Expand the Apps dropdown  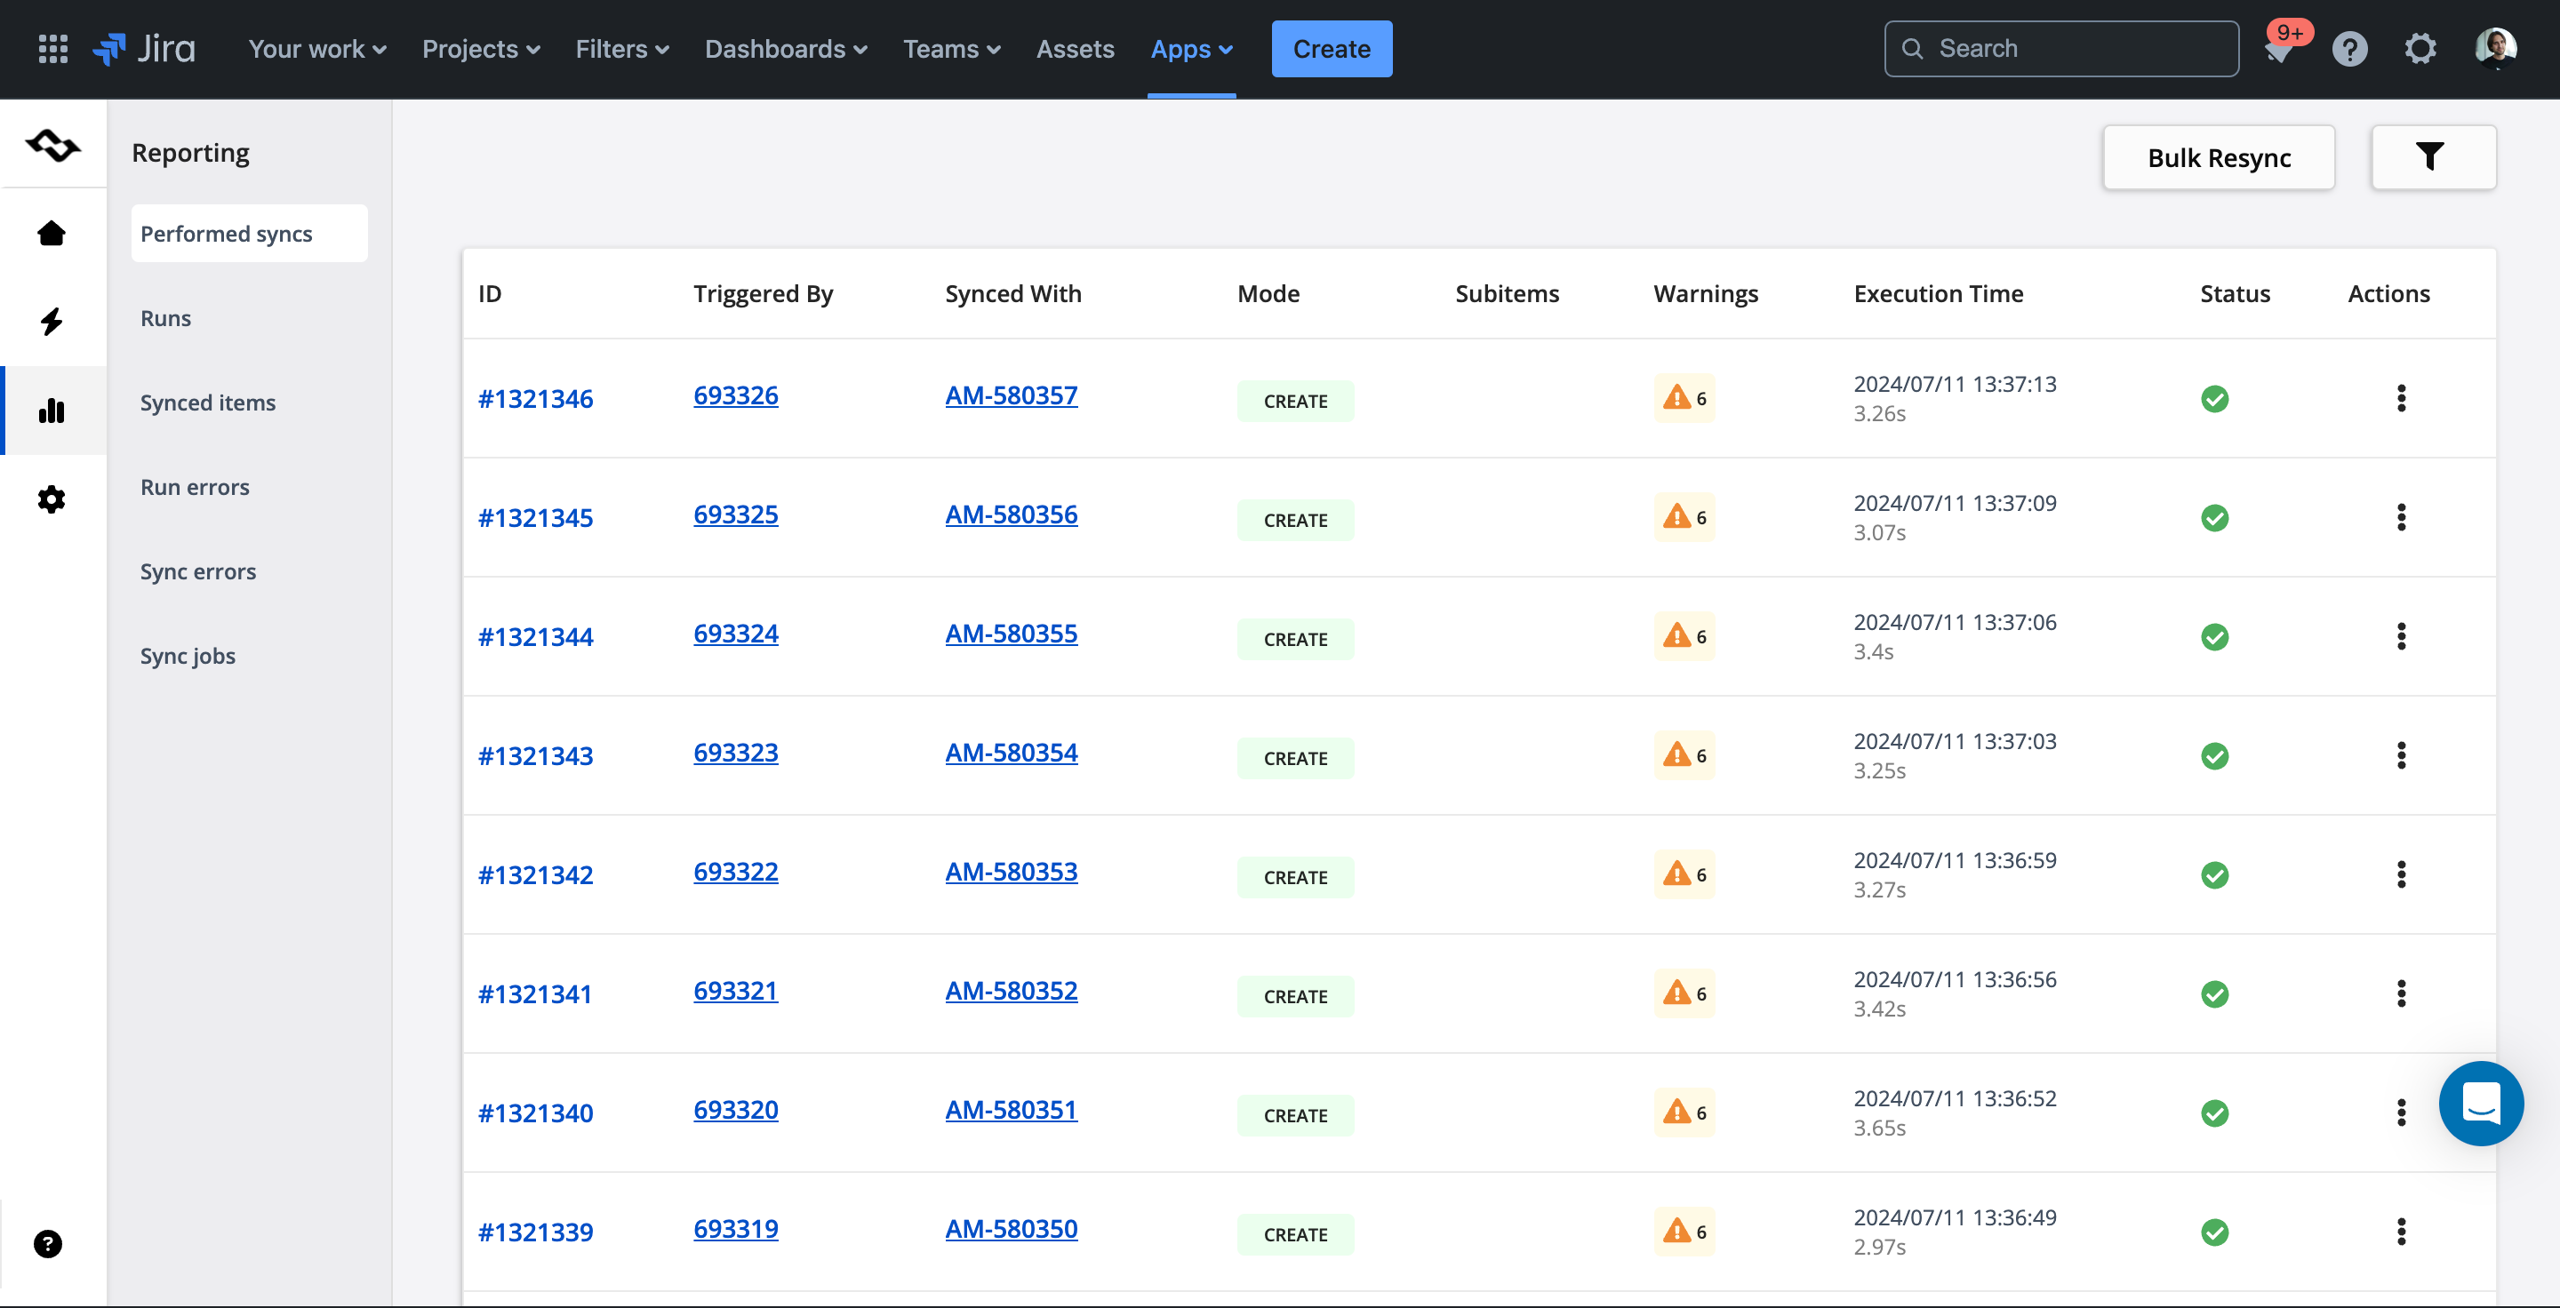1191,49
